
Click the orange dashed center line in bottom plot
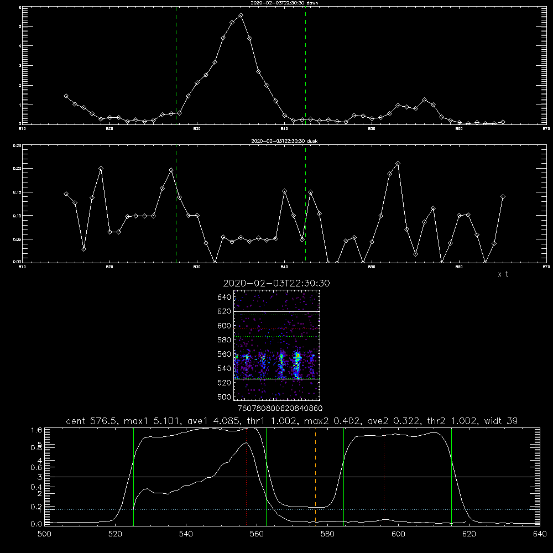point(315,476)
